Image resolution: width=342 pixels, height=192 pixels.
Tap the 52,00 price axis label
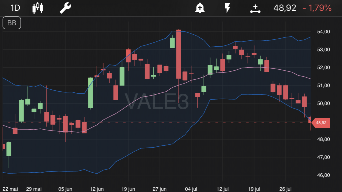323,68
